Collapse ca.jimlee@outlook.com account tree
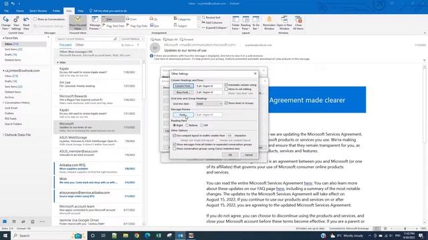Screen dimensions: 428x240 pyautogui.click(x=3, y=71)
